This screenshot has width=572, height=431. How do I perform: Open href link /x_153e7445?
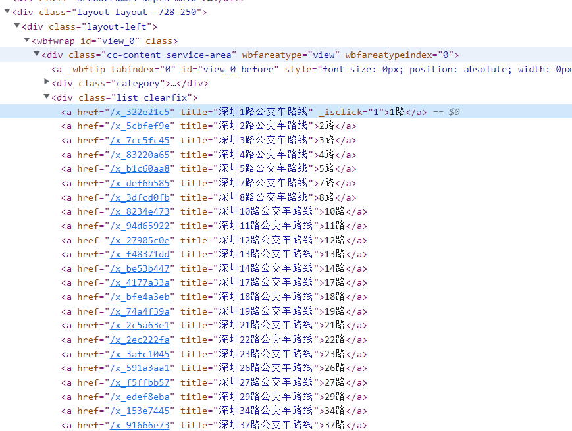coord(140,411)
